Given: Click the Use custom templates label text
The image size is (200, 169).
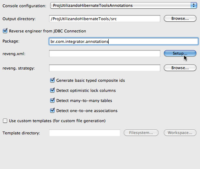Looking at the screenshot, I should (x=57, y=121).
